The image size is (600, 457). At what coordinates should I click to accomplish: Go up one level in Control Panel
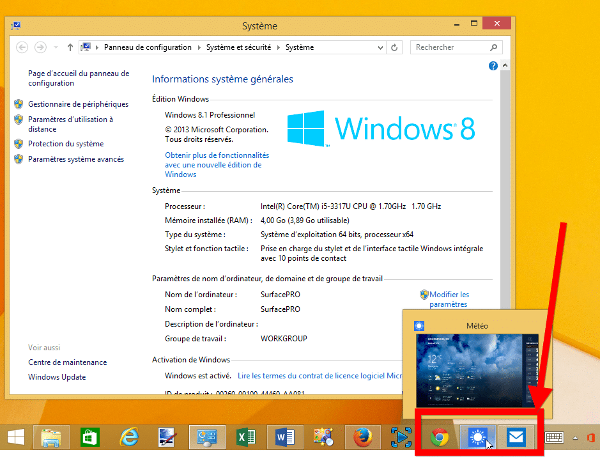pyautogui.click(x=70, y=47)
